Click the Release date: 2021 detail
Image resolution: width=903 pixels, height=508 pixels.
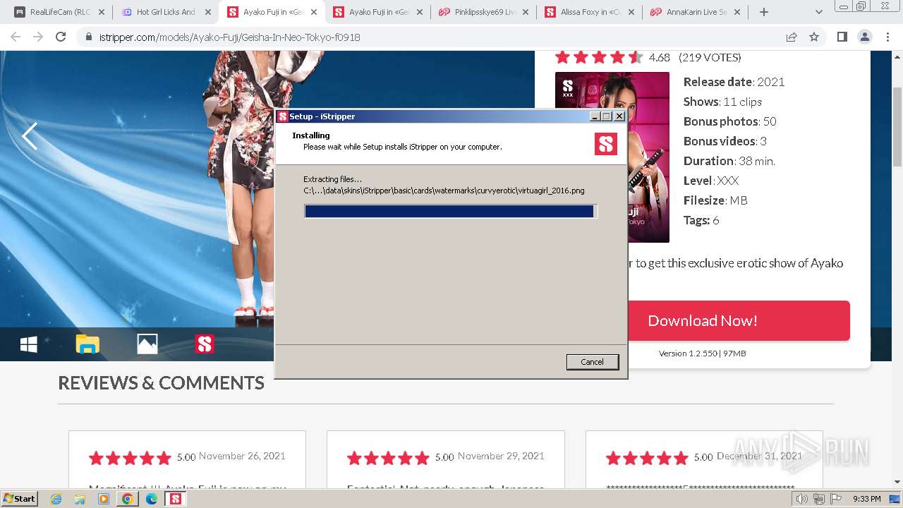tap(734, 82)
